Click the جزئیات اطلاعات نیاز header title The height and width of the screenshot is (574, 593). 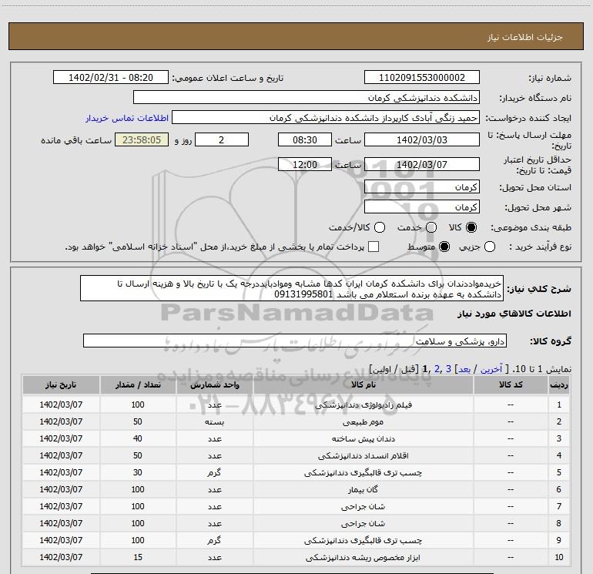[525, 37]
